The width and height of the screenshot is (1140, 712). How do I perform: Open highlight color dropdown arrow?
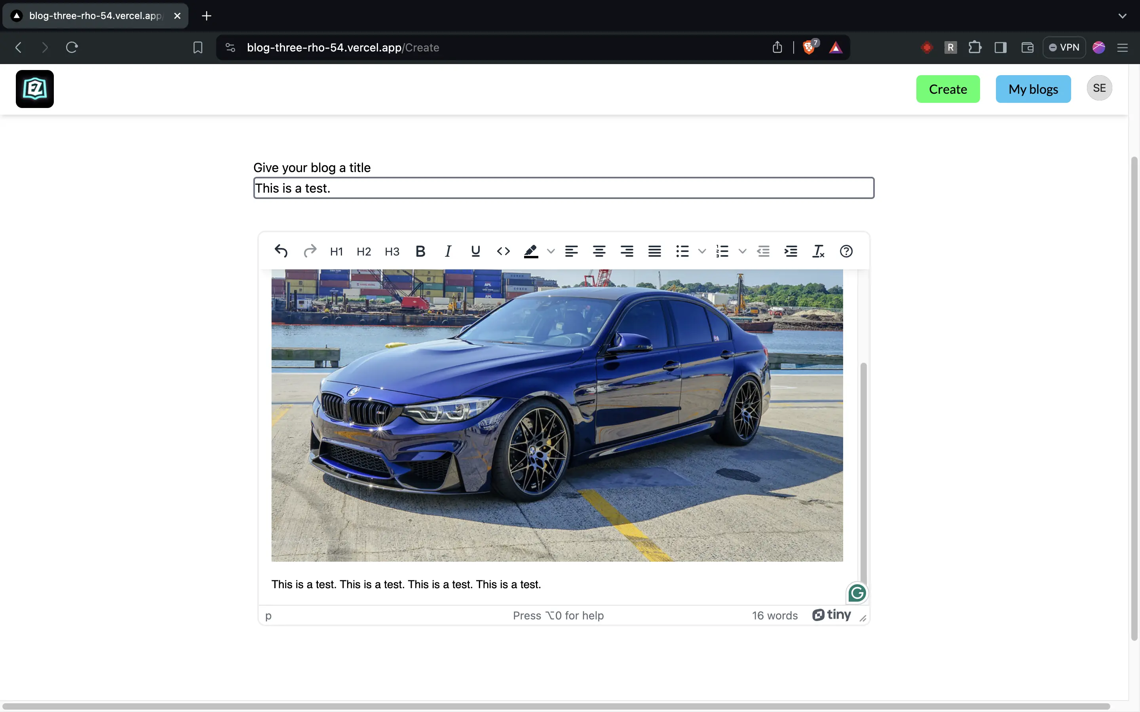click(551, 252)
